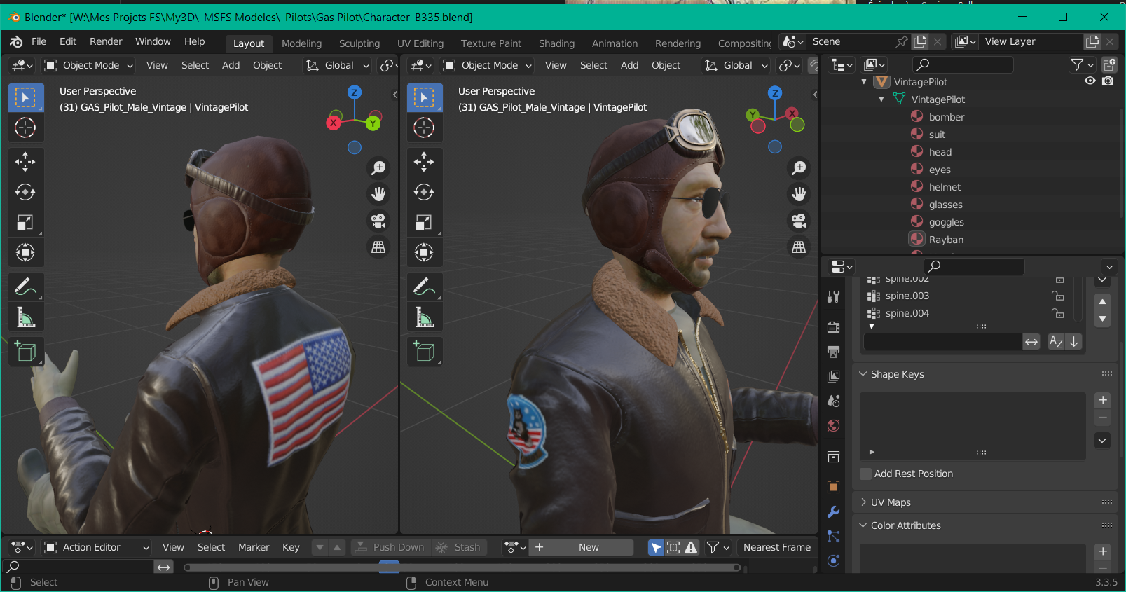Click the Nearest Frame snapping button

coord(777,547)
